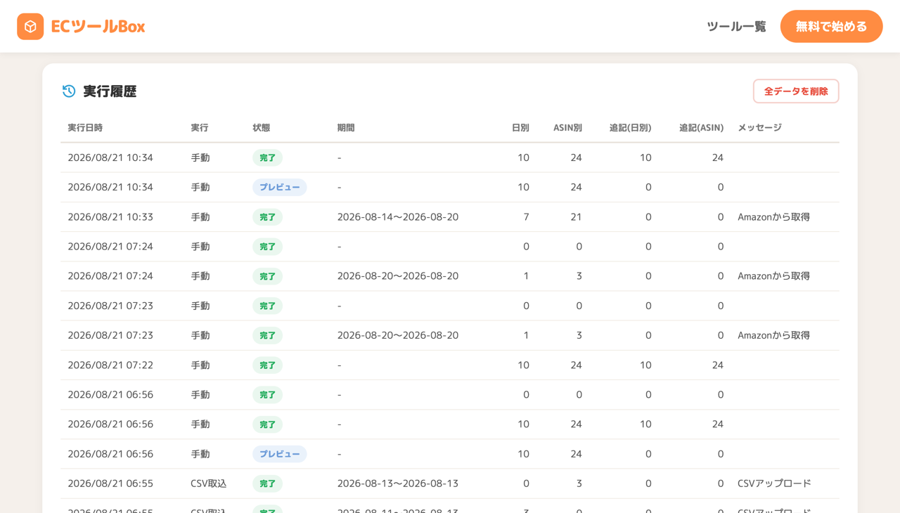Click the メッセージ column header
The image size is (900, 513).
[x=759, y=128]
